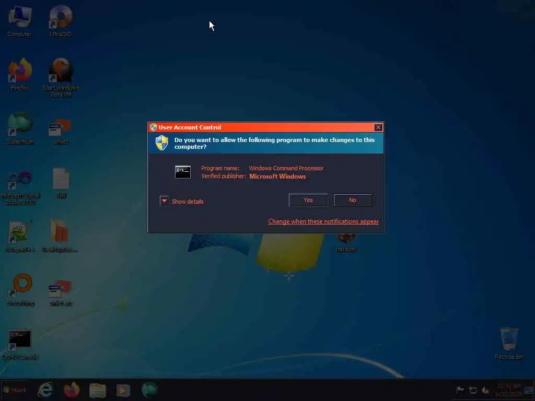This screenshot has height=401, width=535.
Task: Click the Windows Command Processor program icon
Action: (x=182, y=172)
